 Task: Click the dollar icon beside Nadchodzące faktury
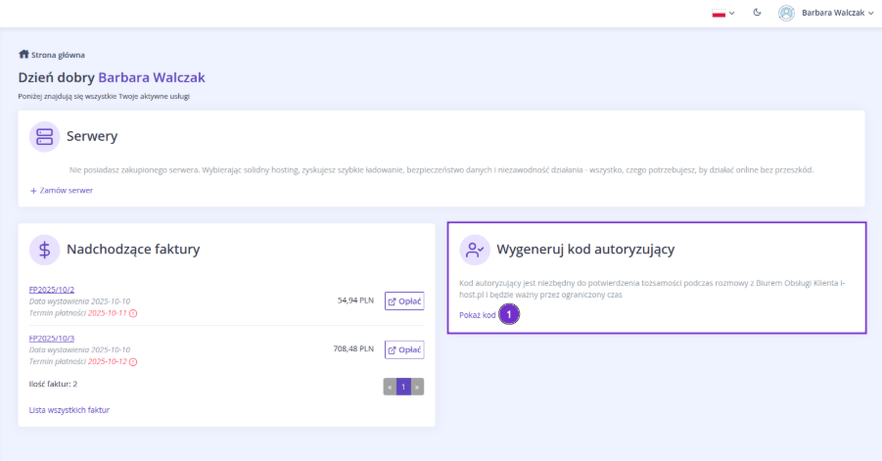coord(45,249)
